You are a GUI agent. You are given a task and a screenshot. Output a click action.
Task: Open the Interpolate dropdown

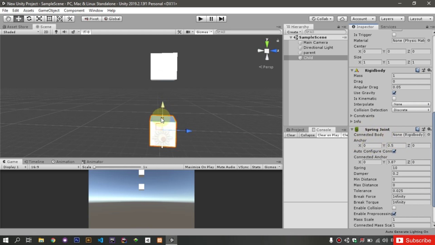[411, 104]
